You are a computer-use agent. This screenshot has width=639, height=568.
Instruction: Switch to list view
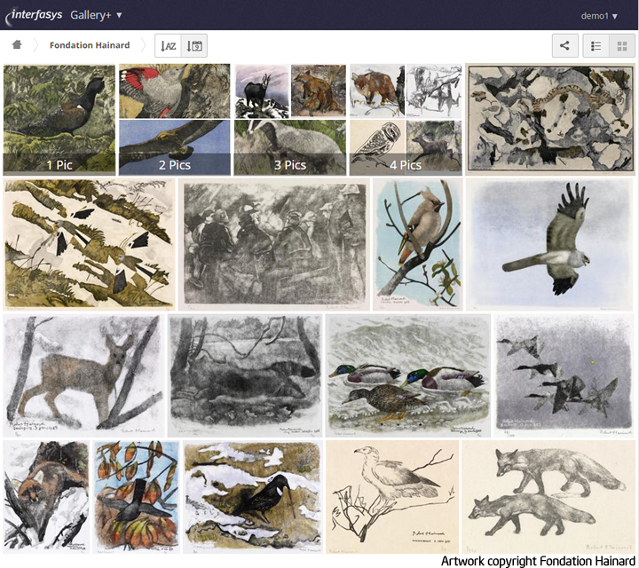tap(596, 45)
